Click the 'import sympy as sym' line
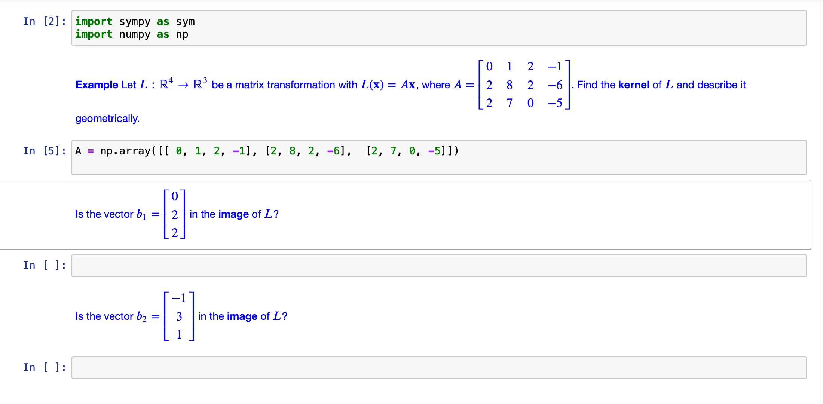Viewport: 823px width, 404px height. tap(135, 21)
